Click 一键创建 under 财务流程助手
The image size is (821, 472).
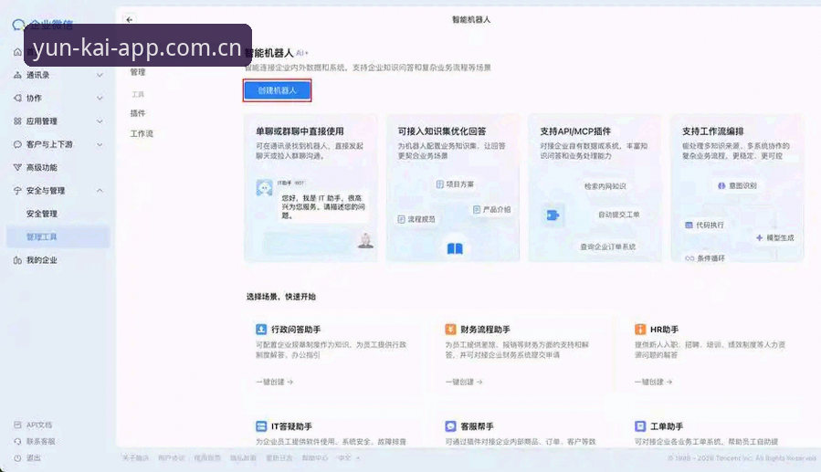pos(464,382)
